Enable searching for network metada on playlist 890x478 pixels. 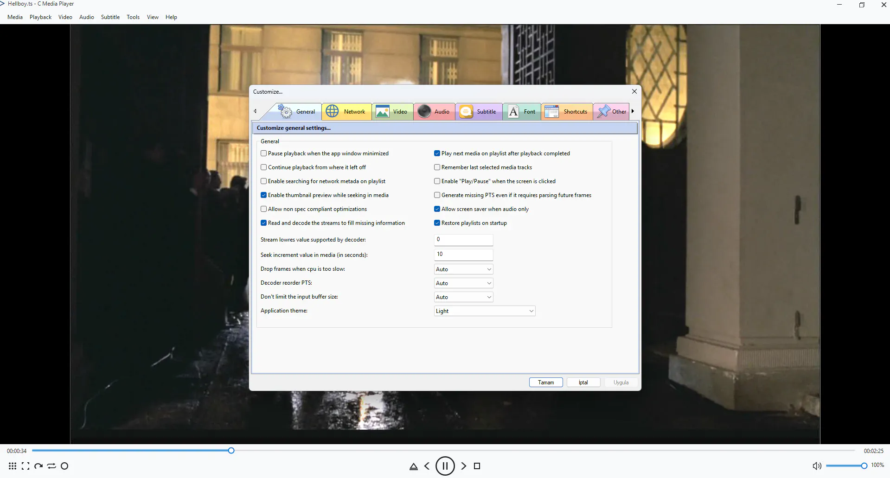[x=263, y=181]
